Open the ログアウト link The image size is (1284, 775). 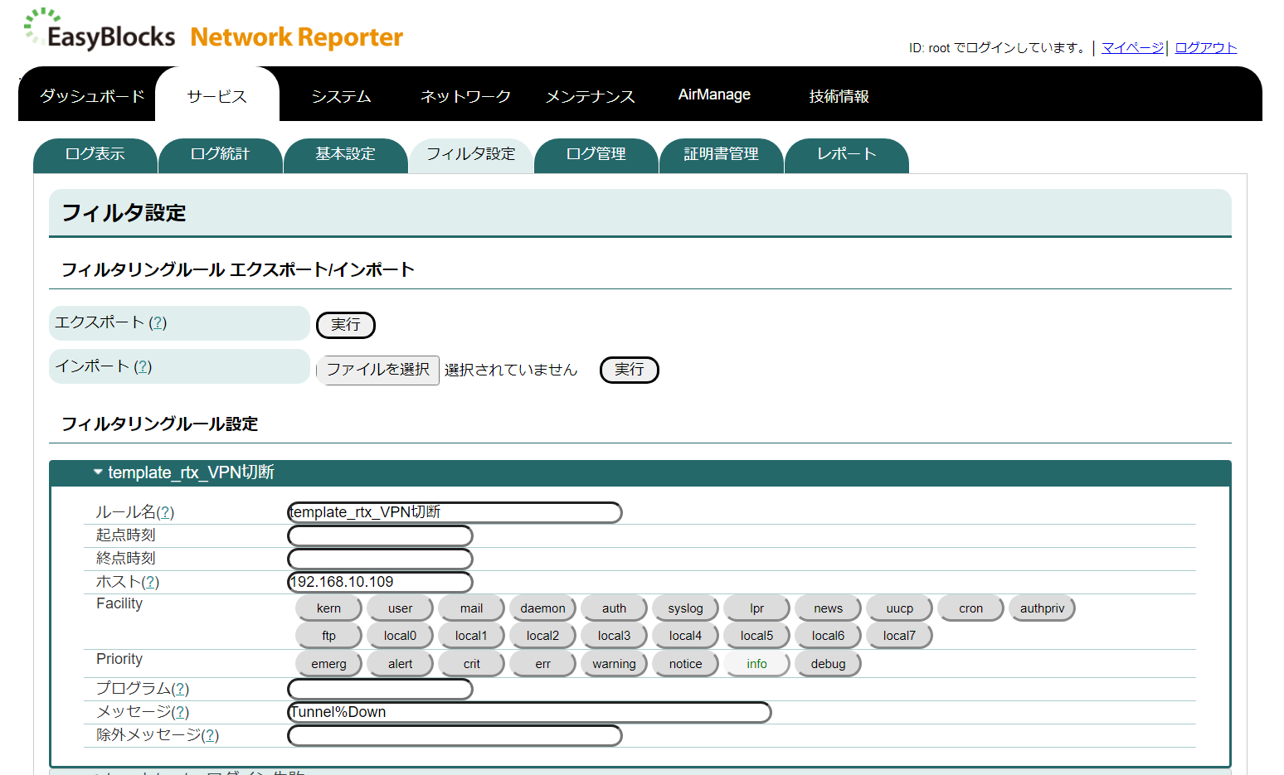click(x=1204, y=47)
